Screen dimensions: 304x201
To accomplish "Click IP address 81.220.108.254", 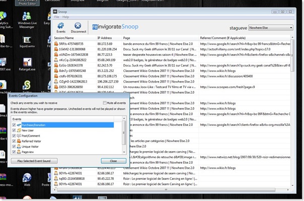I will click(x=108, y=49).
